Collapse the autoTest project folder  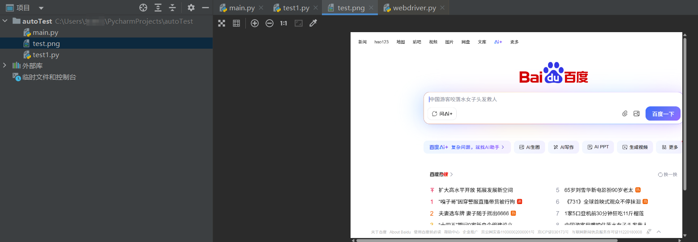pos(5,21)
